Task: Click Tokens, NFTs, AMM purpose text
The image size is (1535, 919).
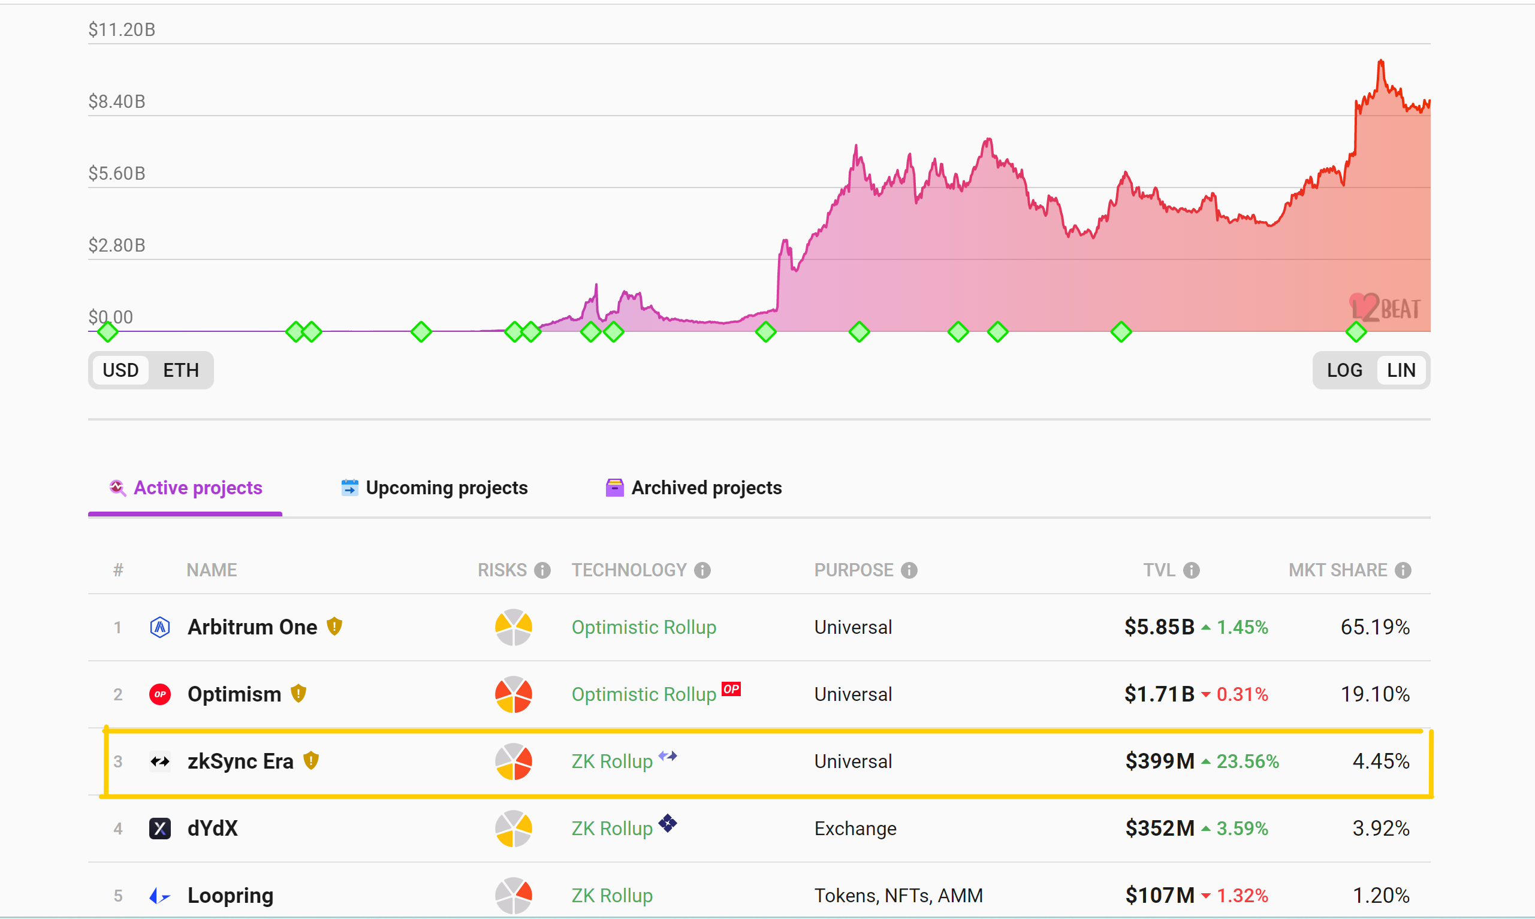Action: point(899,896)
